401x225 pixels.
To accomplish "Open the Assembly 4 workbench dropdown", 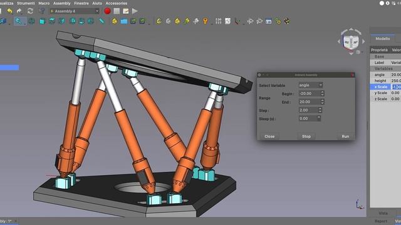I will pyautogui.click(x=75, y=11).
